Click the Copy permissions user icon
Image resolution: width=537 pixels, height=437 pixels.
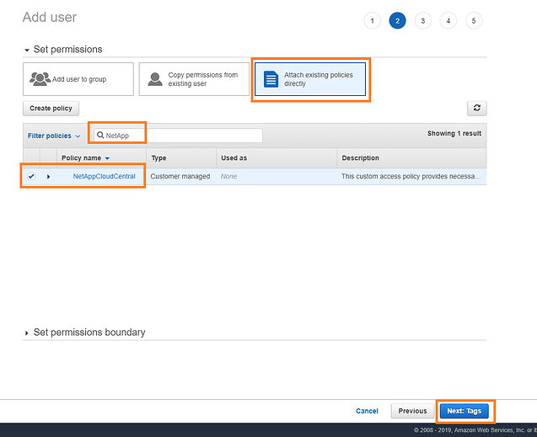pyautogui.click(x=154, y=79)
